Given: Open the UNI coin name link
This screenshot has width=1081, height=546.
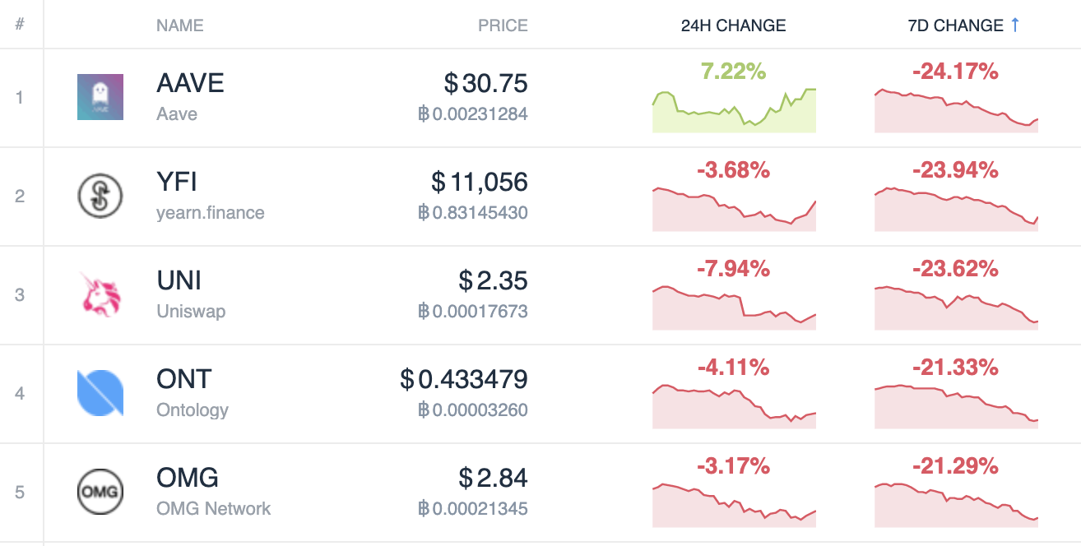Looking at the screenshot, I should coord(179,280).
